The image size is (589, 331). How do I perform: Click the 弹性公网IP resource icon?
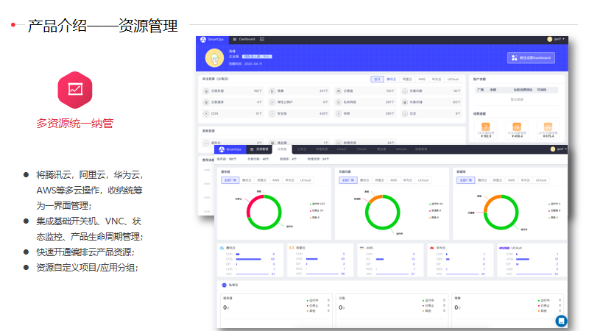point(272,102)
